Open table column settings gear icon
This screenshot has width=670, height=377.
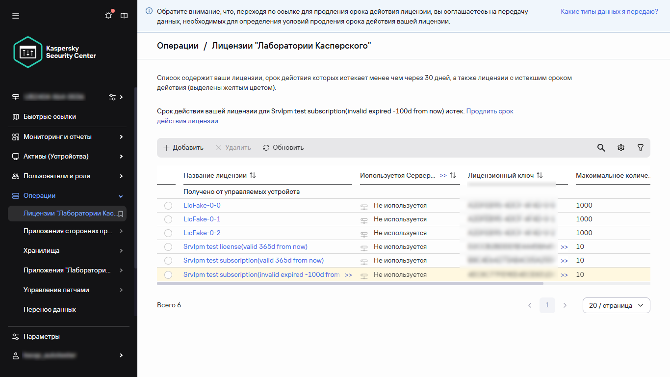coord(620,148)
